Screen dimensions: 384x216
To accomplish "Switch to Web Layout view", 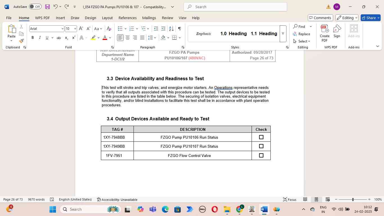I will [327, 199].
